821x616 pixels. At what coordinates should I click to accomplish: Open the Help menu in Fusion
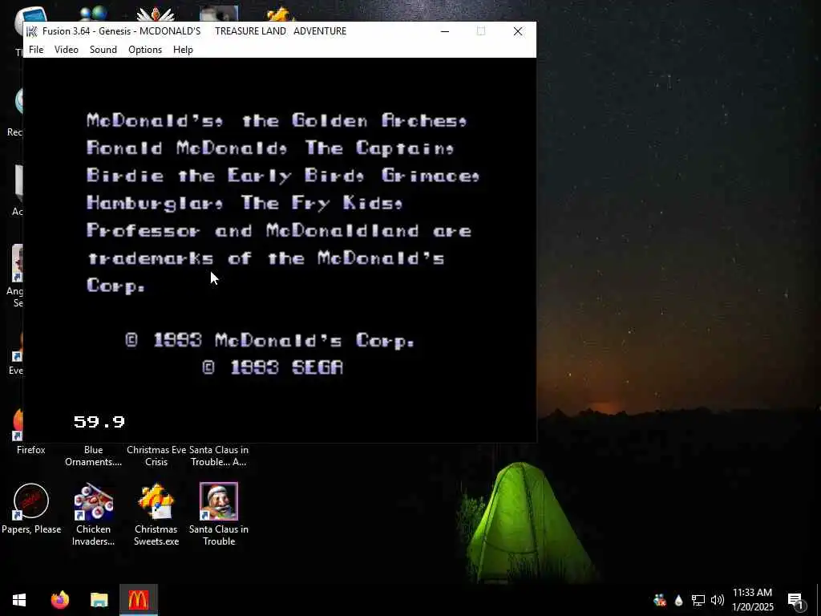point(184,49)
